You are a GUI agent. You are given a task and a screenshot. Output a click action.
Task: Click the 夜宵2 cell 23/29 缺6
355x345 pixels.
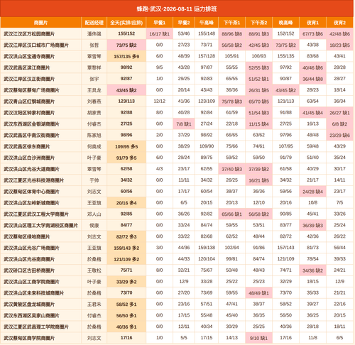click(x=340, y=136)
